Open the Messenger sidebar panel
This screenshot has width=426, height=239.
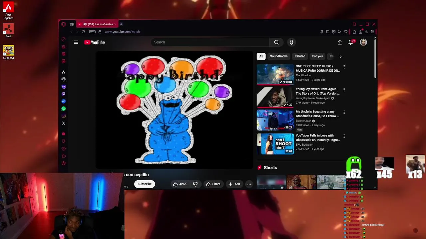point(64,101)
